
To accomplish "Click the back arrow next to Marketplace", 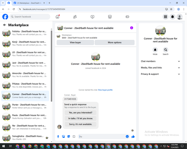I will (4, 25).
